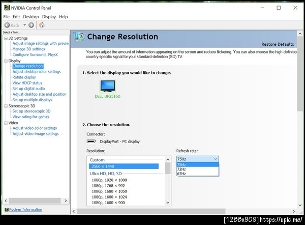Click main panel vertical scroll down arrow
This screenshot has width=305, height=225.
point(300,205)
